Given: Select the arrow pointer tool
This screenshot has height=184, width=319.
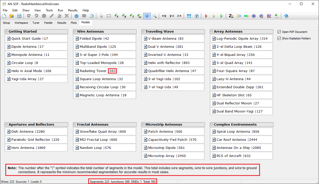Looking at the screenshot, I should (x=101, y=16).
